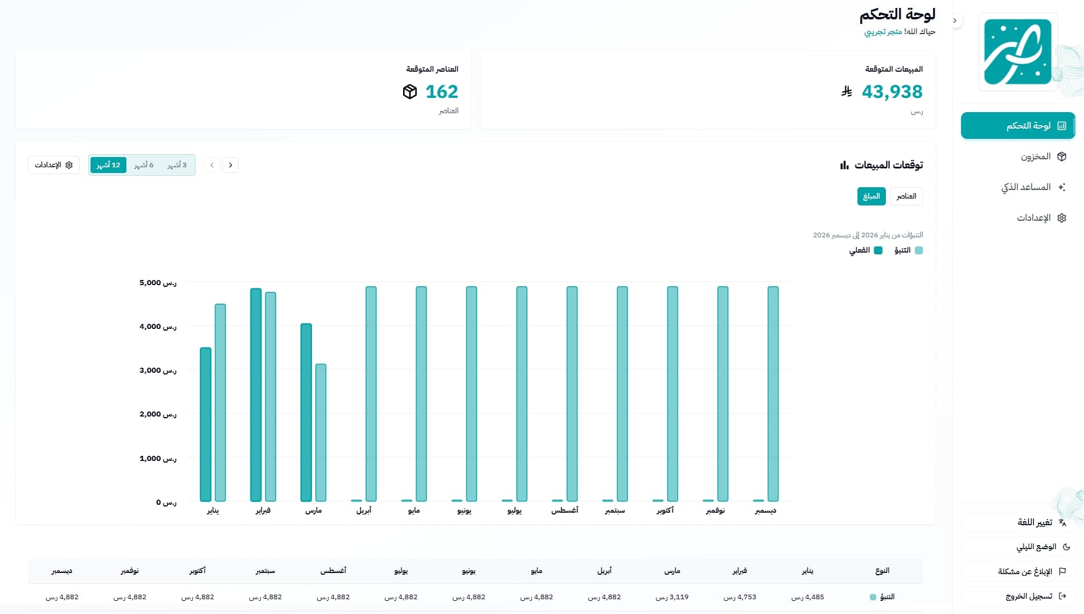Click the store logo image
Screen dimensions: 1084x614
(x=1017, y=52)
